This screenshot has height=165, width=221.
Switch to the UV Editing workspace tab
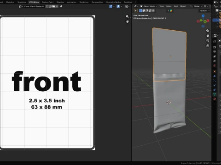[x=34, y=2]
